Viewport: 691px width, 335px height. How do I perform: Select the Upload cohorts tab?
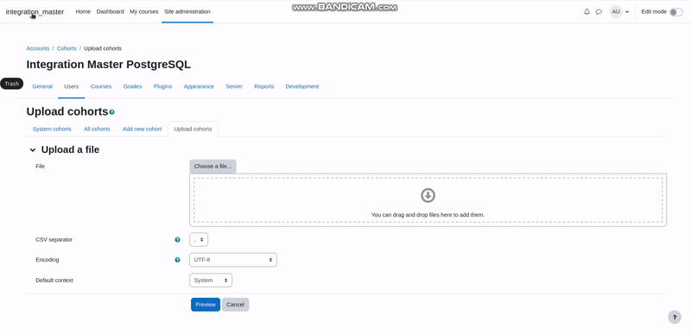[x=193, y=130]
